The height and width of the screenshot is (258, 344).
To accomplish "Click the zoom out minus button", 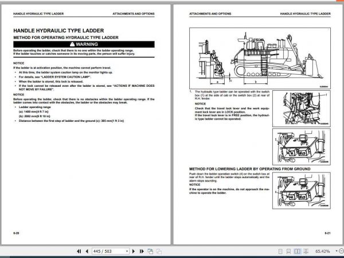I will pyautogui.click(x=342, y=251).
